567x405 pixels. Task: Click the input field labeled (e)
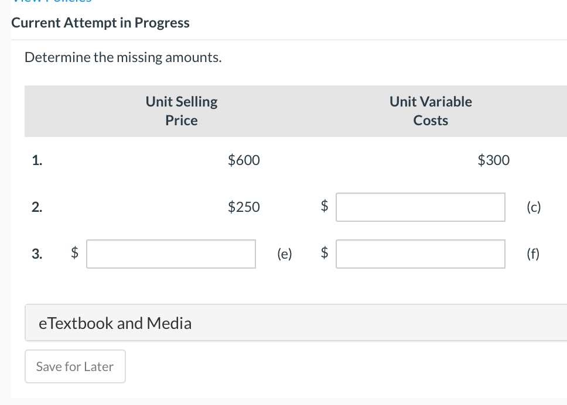[x=170, y=253]
